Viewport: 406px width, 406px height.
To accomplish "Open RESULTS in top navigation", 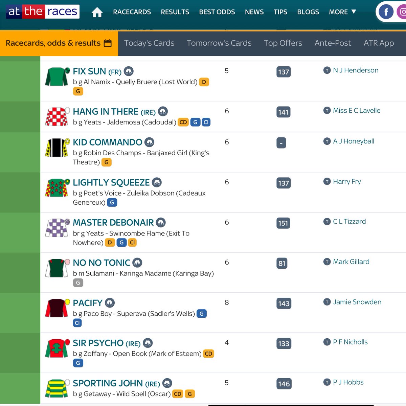I will pyautogui.click(x=175, y=12).
